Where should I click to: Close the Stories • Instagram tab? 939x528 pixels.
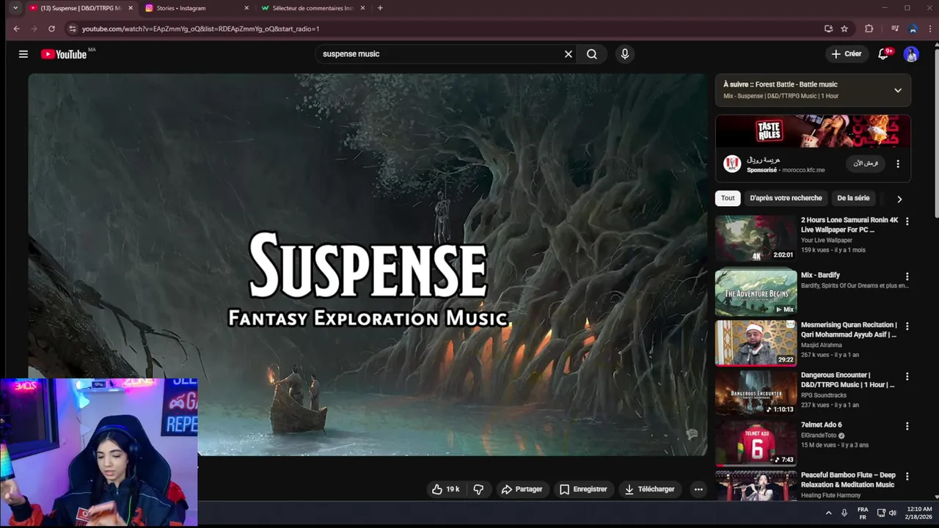pos(246,8)
